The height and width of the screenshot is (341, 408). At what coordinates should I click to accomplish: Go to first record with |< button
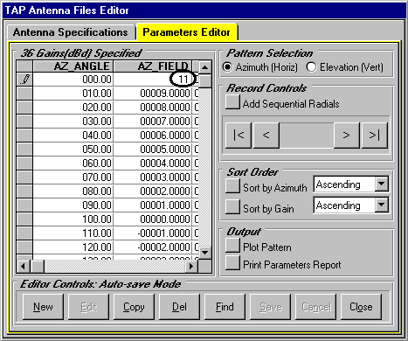pos(239,136)
